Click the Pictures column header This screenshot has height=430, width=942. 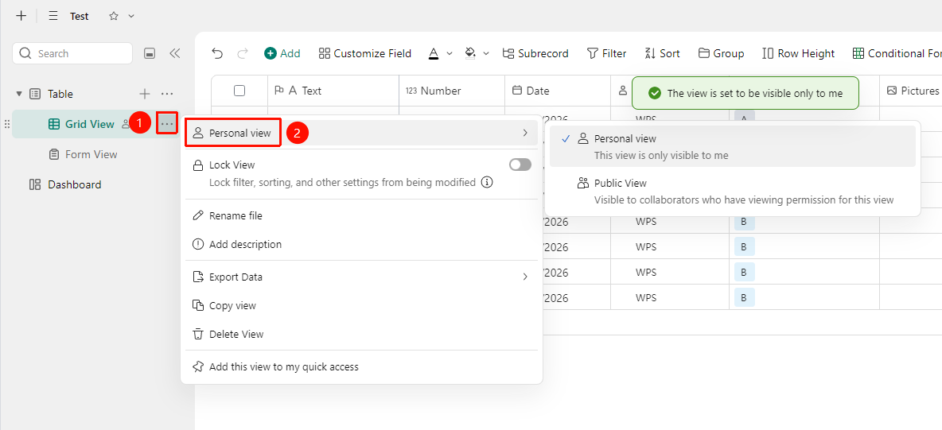911,91
